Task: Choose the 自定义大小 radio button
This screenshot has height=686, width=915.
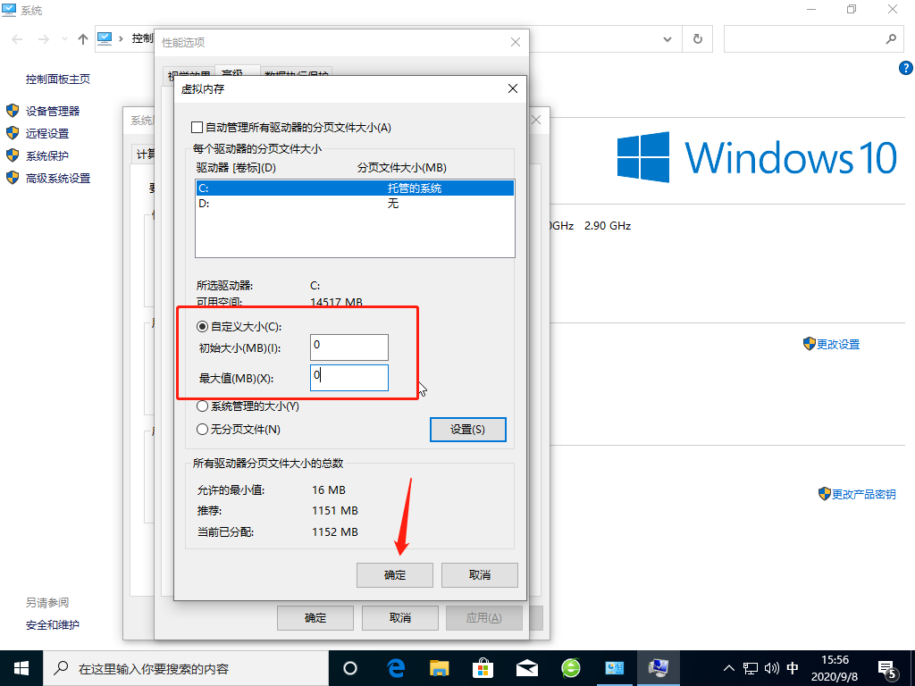Action: tap(203, 326)
